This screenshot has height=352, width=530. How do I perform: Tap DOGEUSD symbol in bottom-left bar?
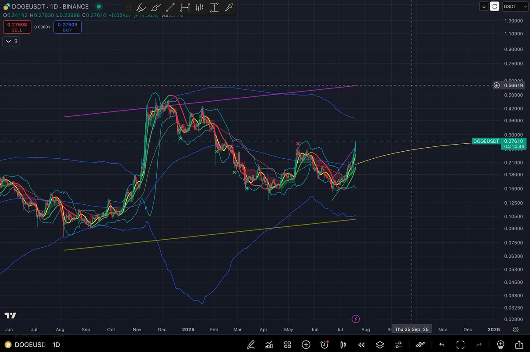26,344
